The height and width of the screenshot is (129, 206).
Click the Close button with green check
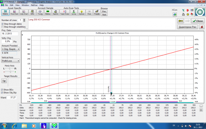[198, 21]
